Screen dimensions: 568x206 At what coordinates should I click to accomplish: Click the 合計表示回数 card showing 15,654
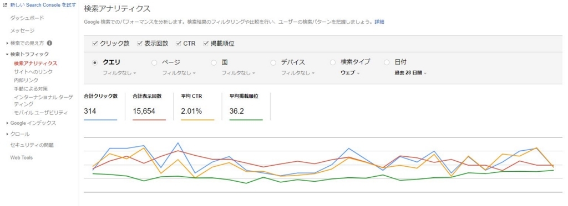coord(149,106)
